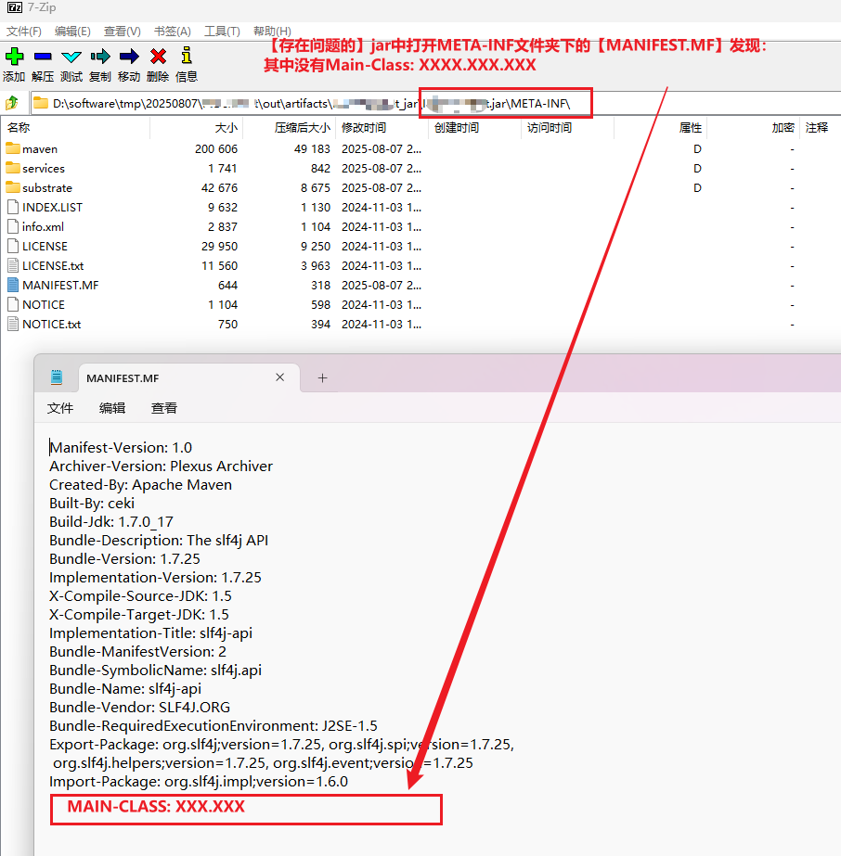Image resolution: width=841 pixels, height=856 pixels.
Task: Open the 编辑(E) menu in 7-Zip
Action: (72, 32)
